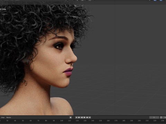Click the current frame field showing 0
The height and width of the screenshot is (124, 166).
point(154,117)
